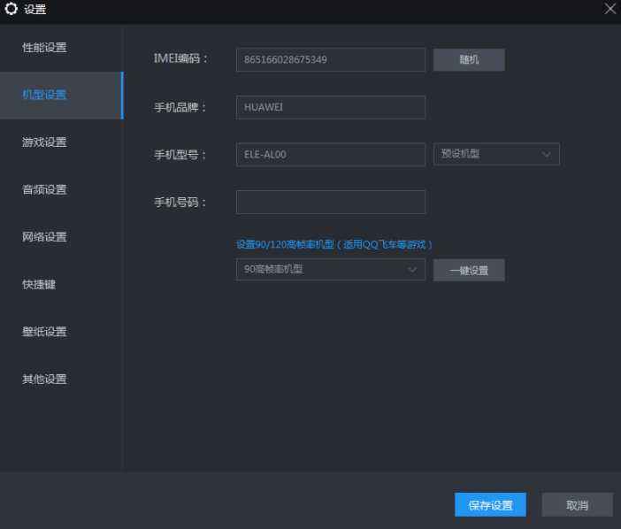Go to 网络设置 section
This screenshot has height=529, width=621.
44,237
